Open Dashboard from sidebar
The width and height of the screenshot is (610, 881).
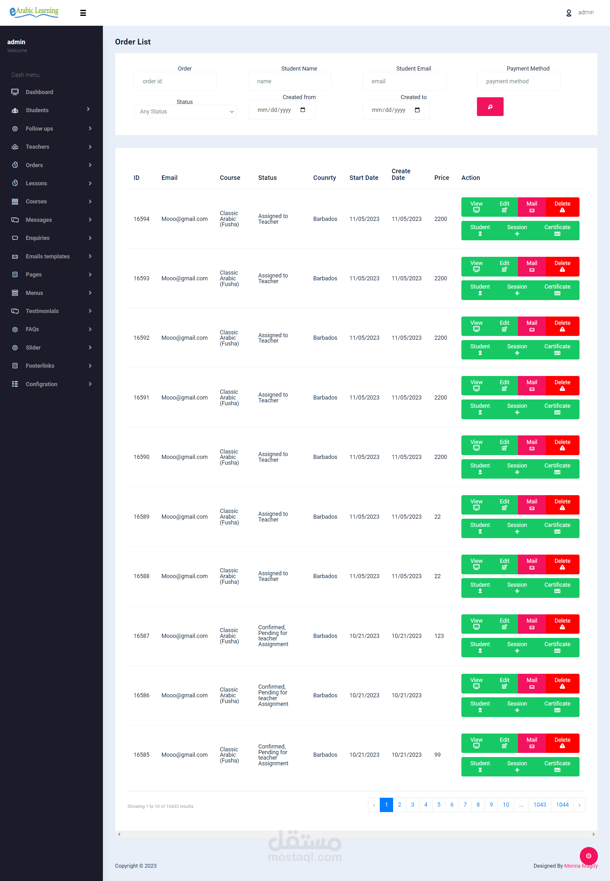click(39, 92)
